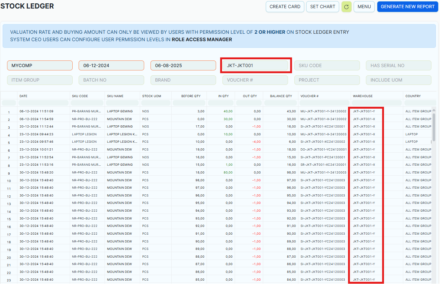Viewport: 440px width, 284px height.
Task: Click voucher SR-JKT-JKT001-XC24120001
Action: tap(323, 165)
